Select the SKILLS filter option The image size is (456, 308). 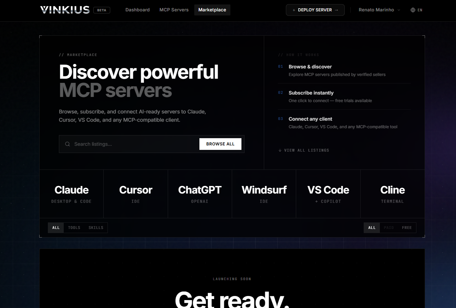tap(96, 228)
